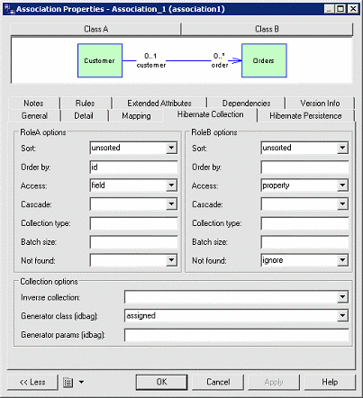Open RoleA Sort dropdown
Image resolution: width=363 pixels, height=398 pixels.
pos(171,148)
